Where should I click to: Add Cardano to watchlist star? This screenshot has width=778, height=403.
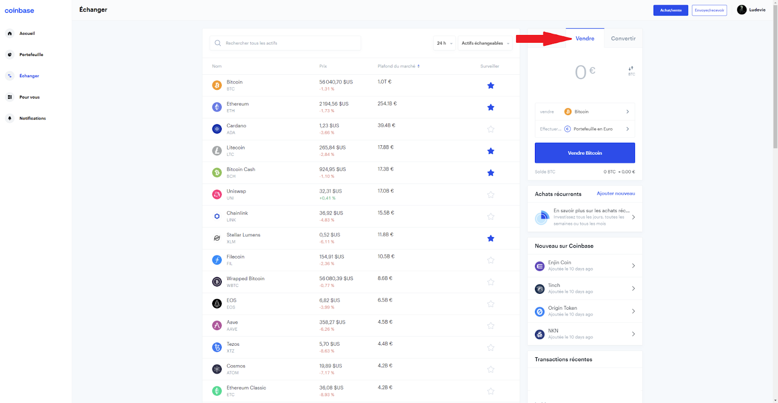pyautogui.click(x=491, y=129)
